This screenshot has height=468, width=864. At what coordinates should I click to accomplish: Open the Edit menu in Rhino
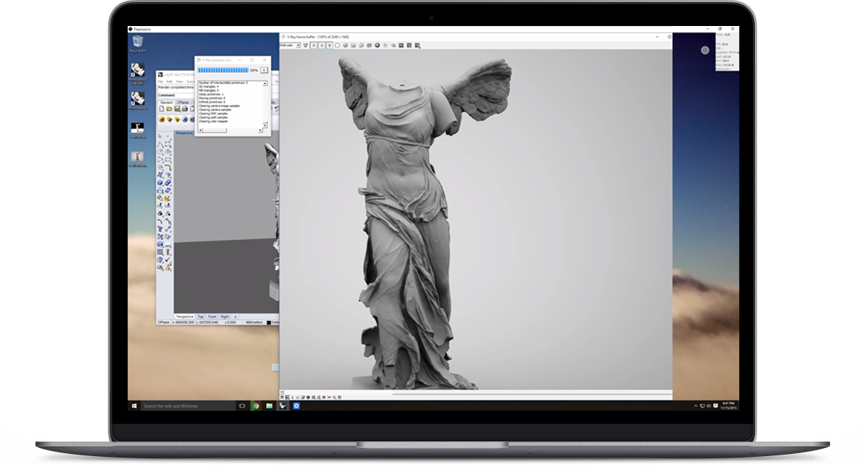point(170,82)
